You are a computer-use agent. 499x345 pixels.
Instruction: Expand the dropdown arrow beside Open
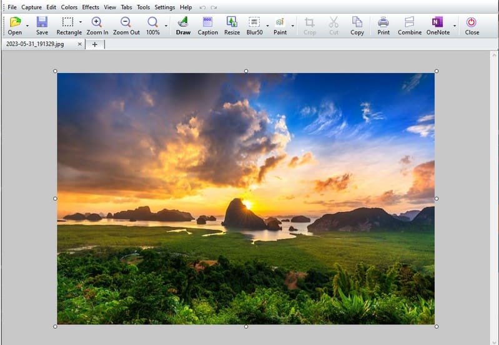[x=27, y=26]
